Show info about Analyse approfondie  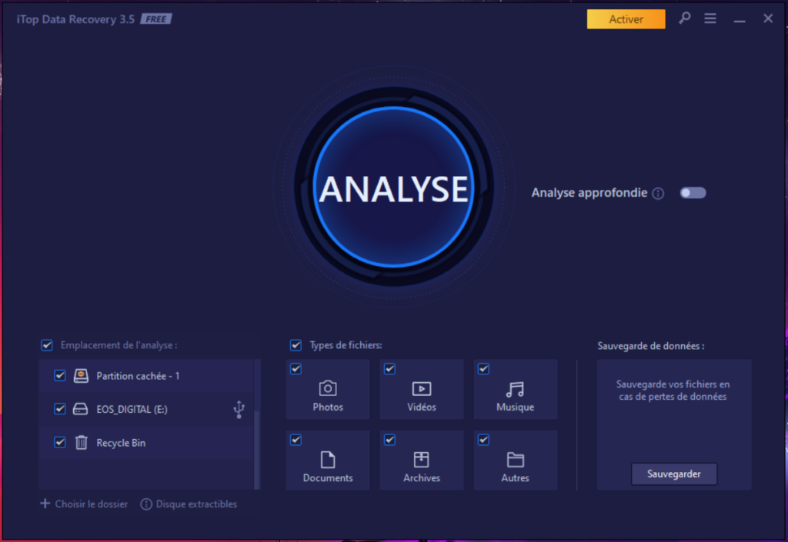pos(658,193)
